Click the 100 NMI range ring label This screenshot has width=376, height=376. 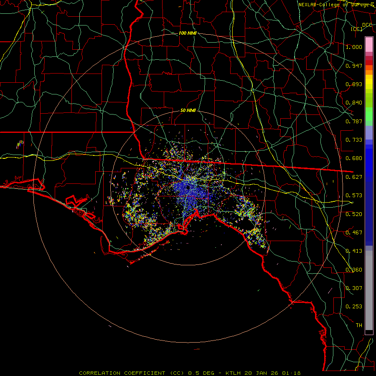188,33
